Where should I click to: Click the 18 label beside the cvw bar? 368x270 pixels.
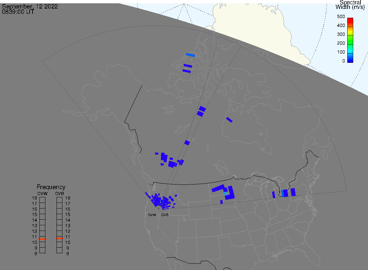click(x=34, y=198)
